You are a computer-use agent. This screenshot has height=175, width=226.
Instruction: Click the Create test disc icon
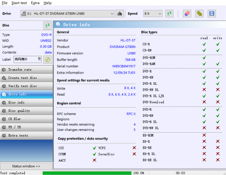pyautogui.click(x=4, y=78)
